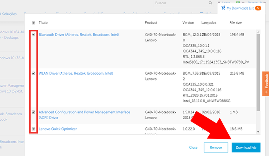Uncheck the Lenovo Quick Optimizer checkbox
The width and height of the screenshot is (269, 156).
33,129
